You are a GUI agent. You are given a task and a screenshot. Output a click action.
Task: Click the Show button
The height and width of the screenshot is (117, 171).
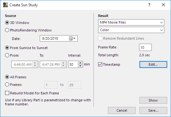click(x=153, y=100)
